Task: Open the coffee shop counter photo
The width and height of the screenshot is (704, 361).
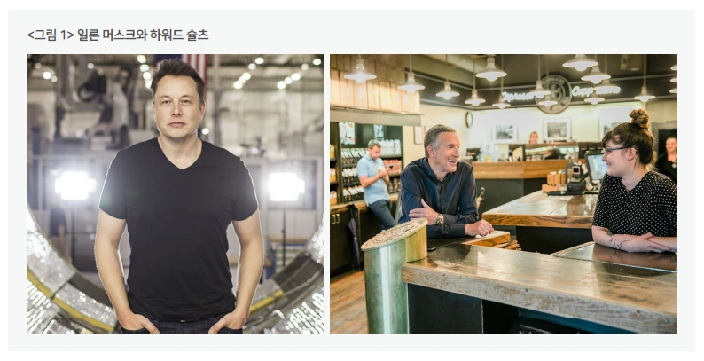Action: click(x=504, y=193)
